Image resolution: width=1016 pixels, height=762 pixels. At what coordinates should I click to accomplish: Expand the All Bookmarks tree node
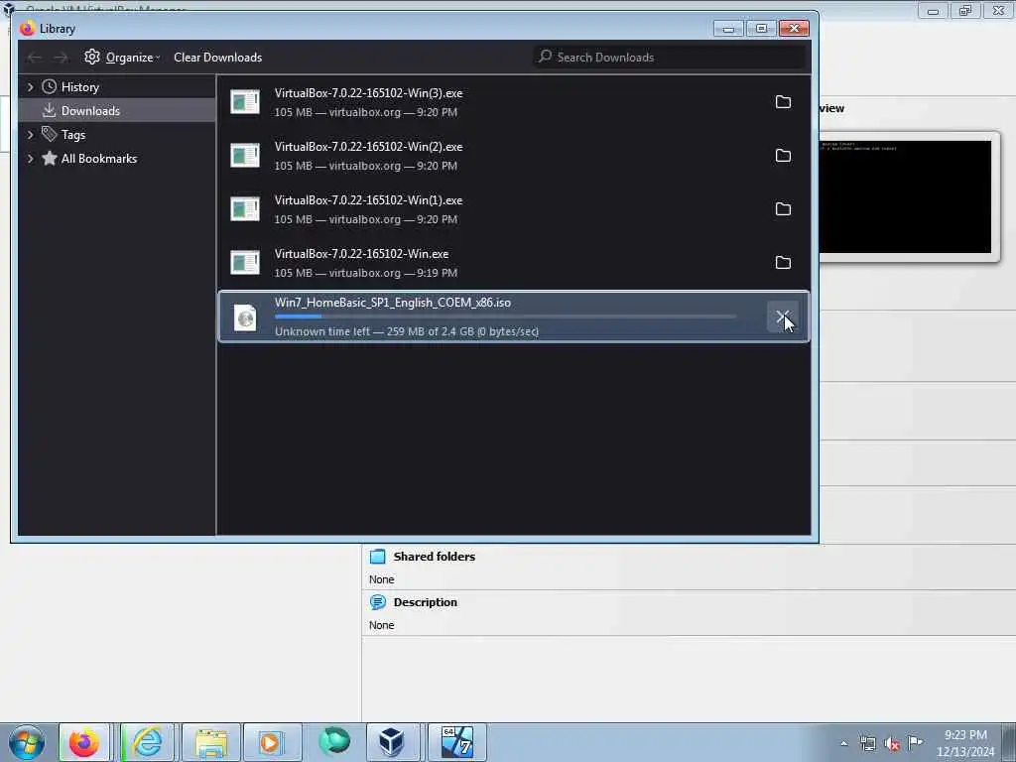(x=30, y=159)
